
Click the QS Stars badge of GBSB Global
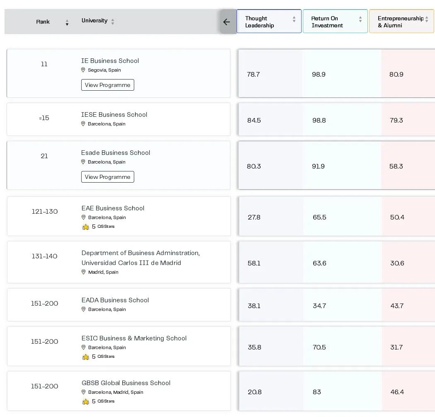click(x=99, y=401)
